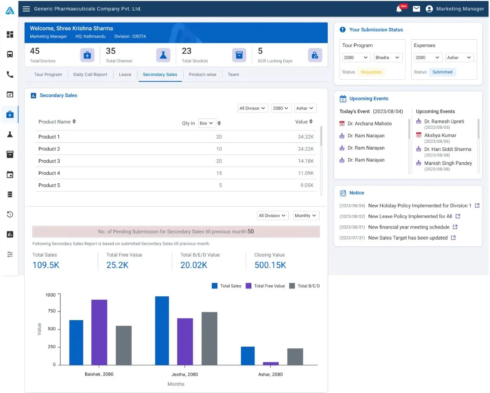Open the calendar icon in sidebar
The width and height of the screenshot is (490, 393).
[10, 174]
